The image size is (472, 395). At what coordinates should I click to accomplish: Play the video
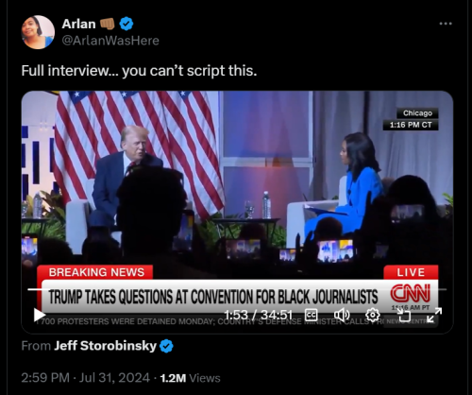pos(40,315)
